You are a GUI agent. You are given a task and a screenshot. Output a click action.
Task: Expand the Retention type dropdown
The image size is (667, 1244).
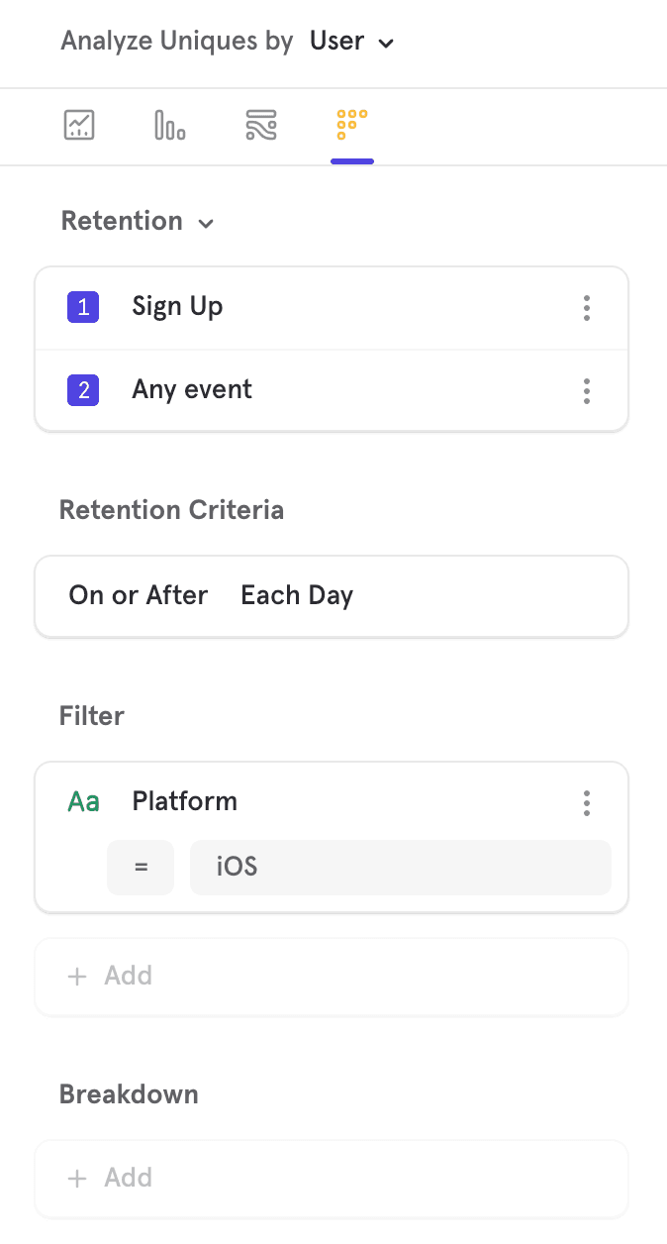138,221
